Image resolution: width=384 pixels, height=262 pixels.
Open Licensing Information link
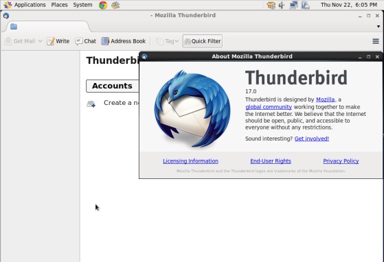coord(190,161)
